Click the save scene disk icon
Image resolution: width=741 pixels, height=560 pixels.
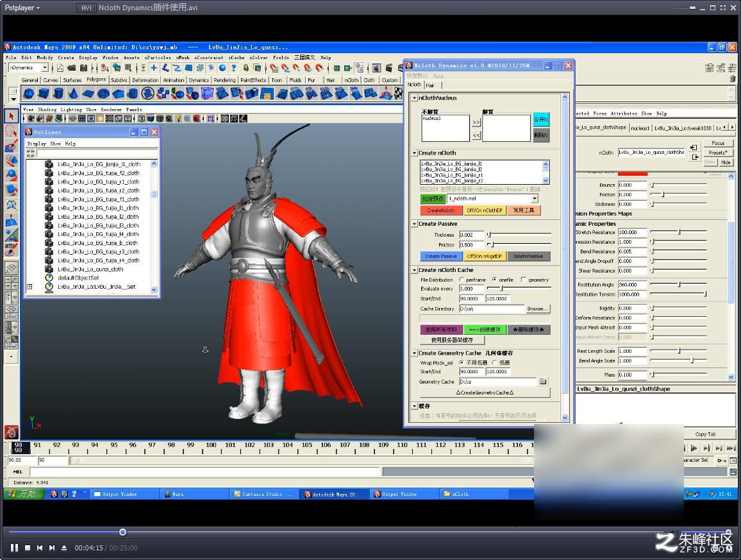pos(83,68)
